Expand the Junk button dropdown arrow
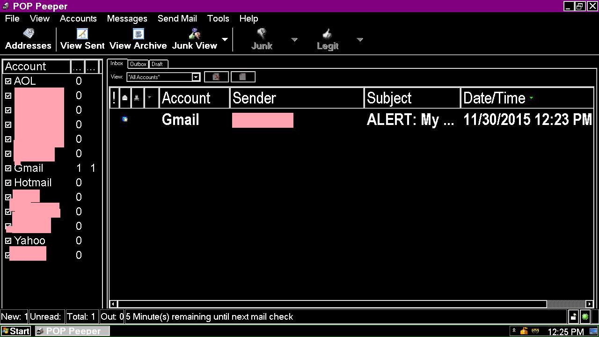This screenshot has height=337, width=599. [294, 39]
